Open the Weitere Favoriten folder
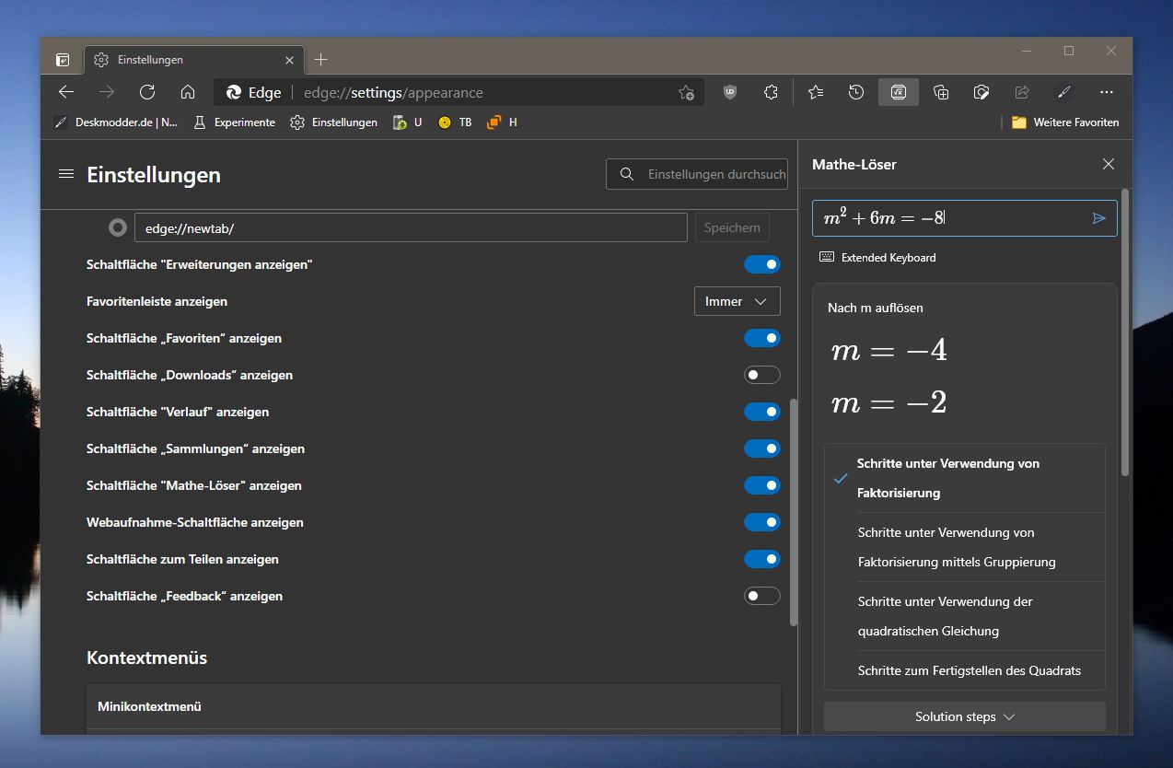Viewport: 1173px width, 768px height. tap(1064, 122)
